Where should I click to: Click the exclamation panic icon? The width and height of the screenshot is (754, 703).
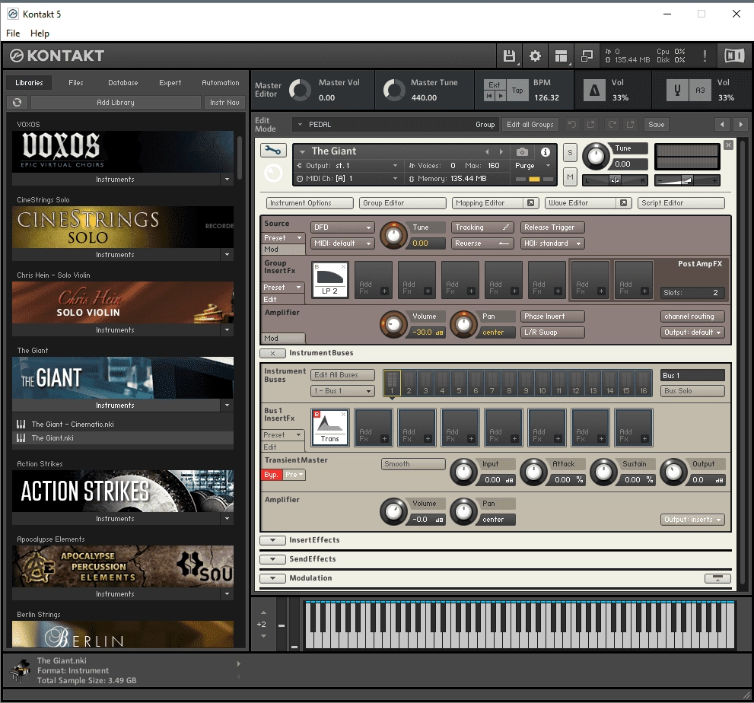(x=705, y=56)
